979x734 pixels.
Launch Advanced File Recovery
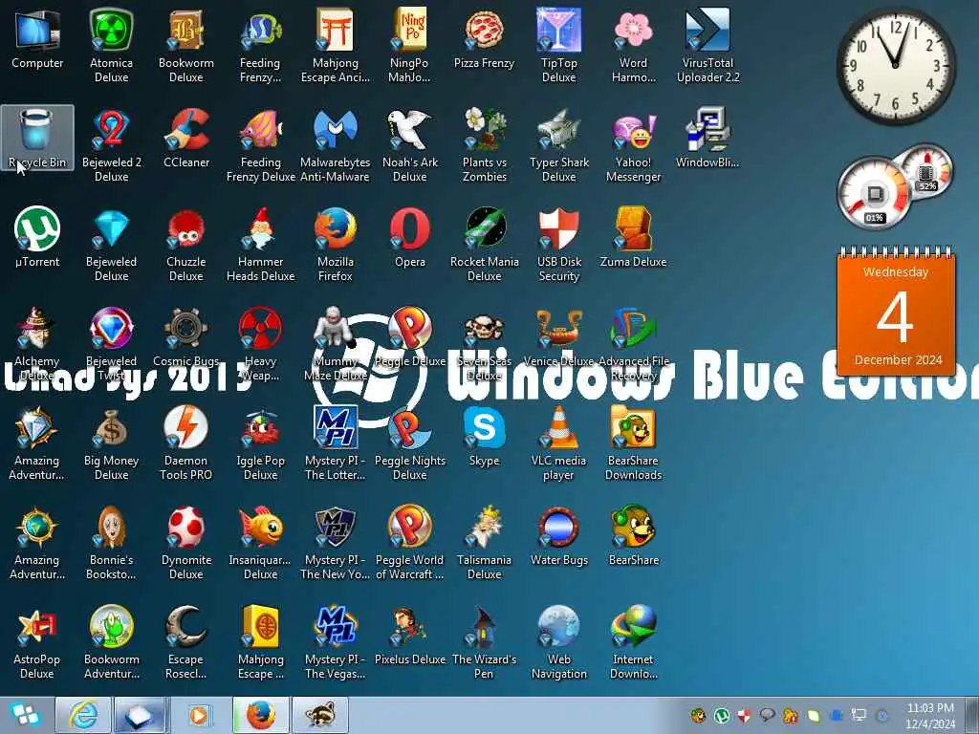(633, 343)
